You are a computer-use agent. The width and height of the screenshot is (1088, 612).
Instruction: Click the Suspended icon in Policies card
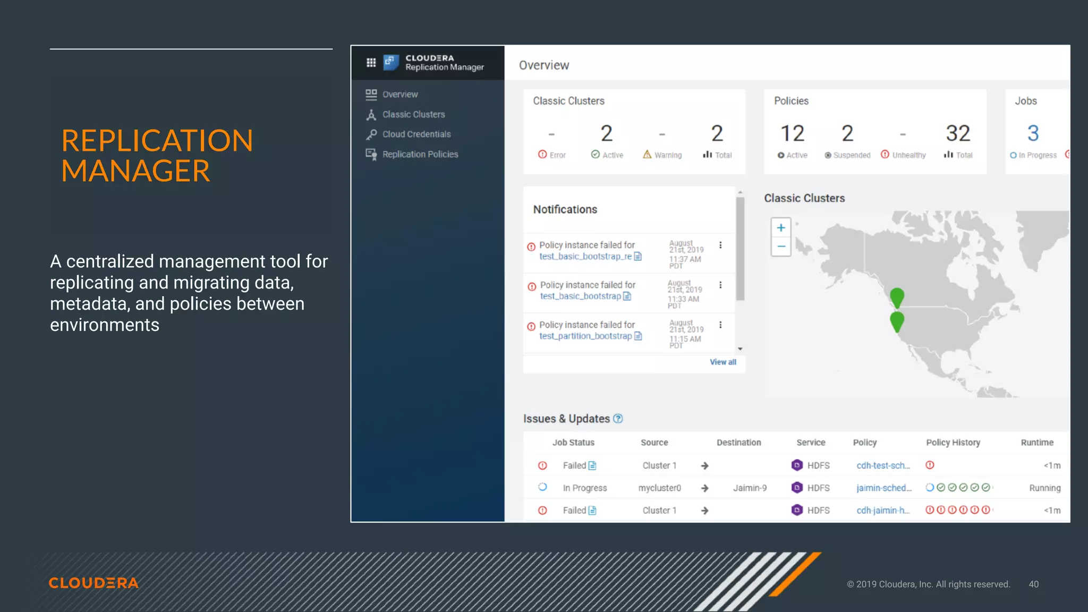[828, 155]
